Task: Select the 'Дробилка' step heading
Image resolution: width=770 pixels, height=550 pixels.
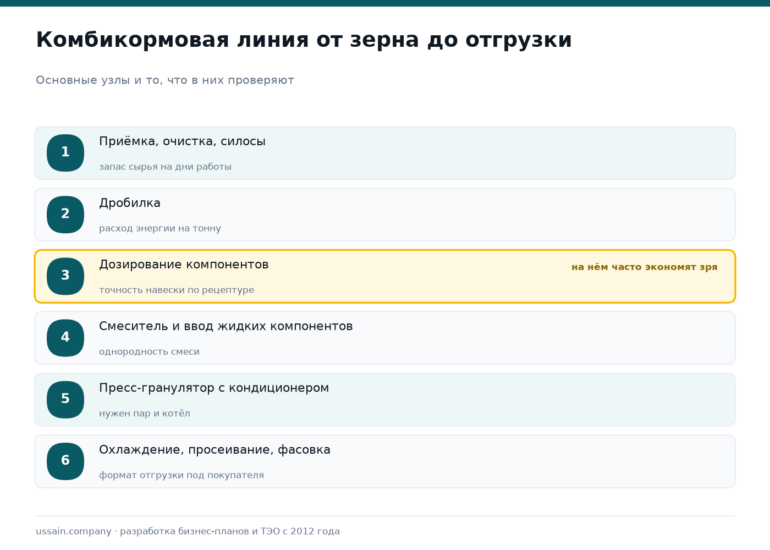Action: click(x=130, y=203)
